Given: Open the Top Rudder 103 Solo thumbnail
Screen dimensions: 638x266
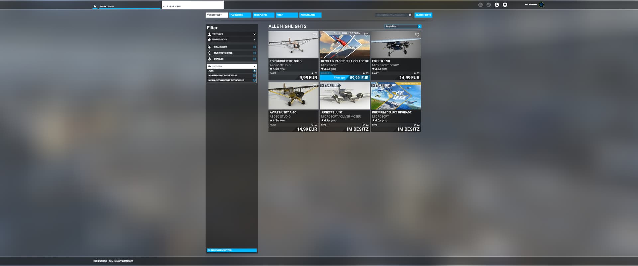Looking at the screenshot, I should click(x=293, y=45).
